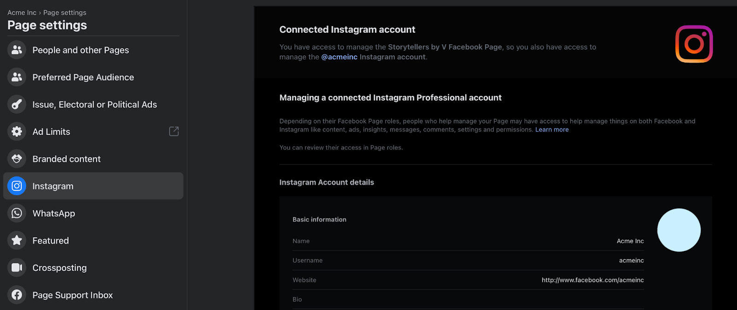
Task: Select the Instagram settings item
Action: [x=93, y=186]
